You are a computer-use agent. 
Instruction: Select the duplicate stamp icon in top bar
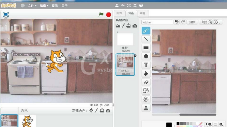pyautogui.click(x=117, y=5)
